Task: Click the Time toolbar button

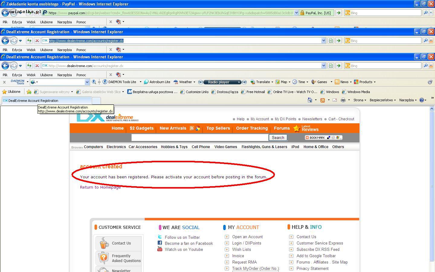Action: (299, 82)
